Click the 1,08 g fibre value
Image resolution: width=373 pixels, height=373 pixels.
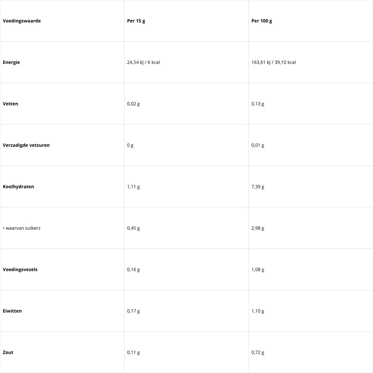tap(258, 269)
